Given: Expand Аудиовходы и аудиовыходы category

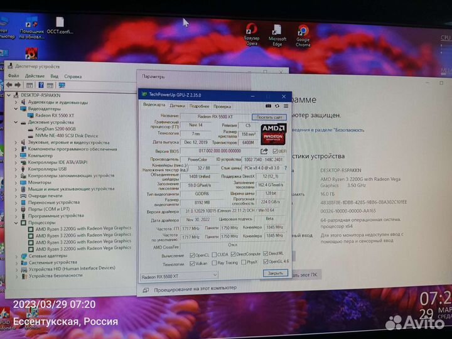Looking at the screenshot, I should (x=16, y=102).
